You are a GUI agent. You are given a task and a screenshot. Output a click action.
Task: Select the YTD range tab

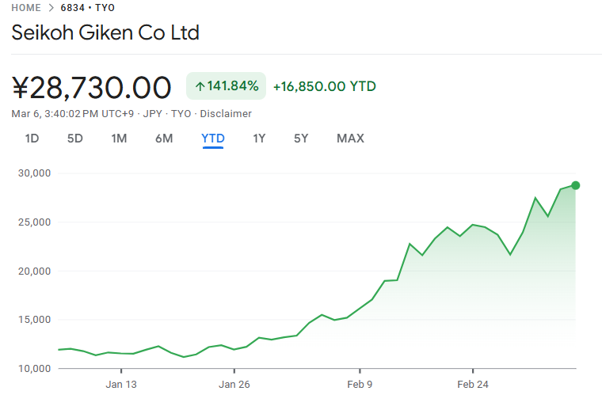click(x=213, y=139)
